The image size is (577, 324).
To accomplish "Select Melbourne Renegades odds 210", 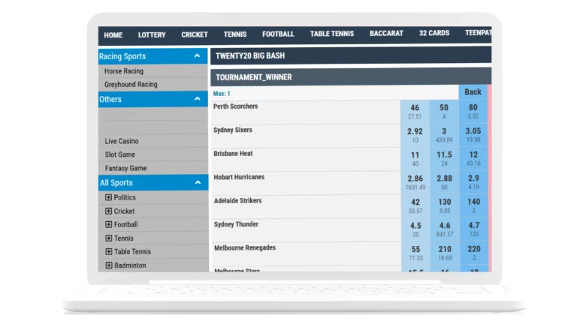I will coord(445,252).
